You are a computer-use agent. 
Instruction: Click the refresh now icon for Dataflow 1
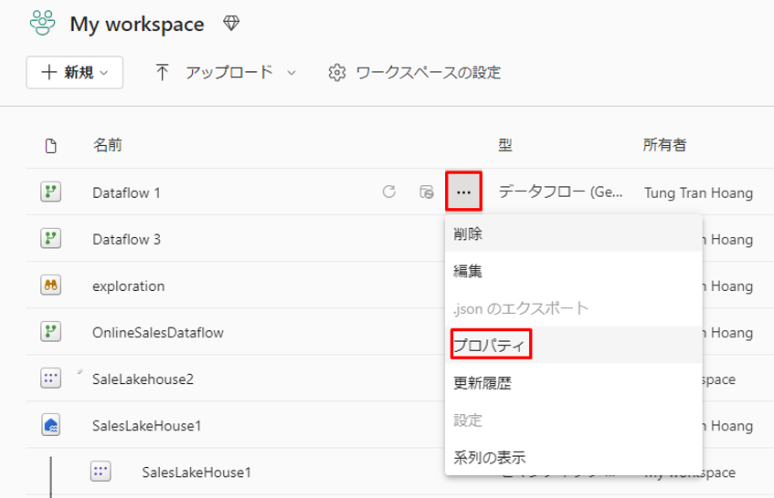pos(388,192)
